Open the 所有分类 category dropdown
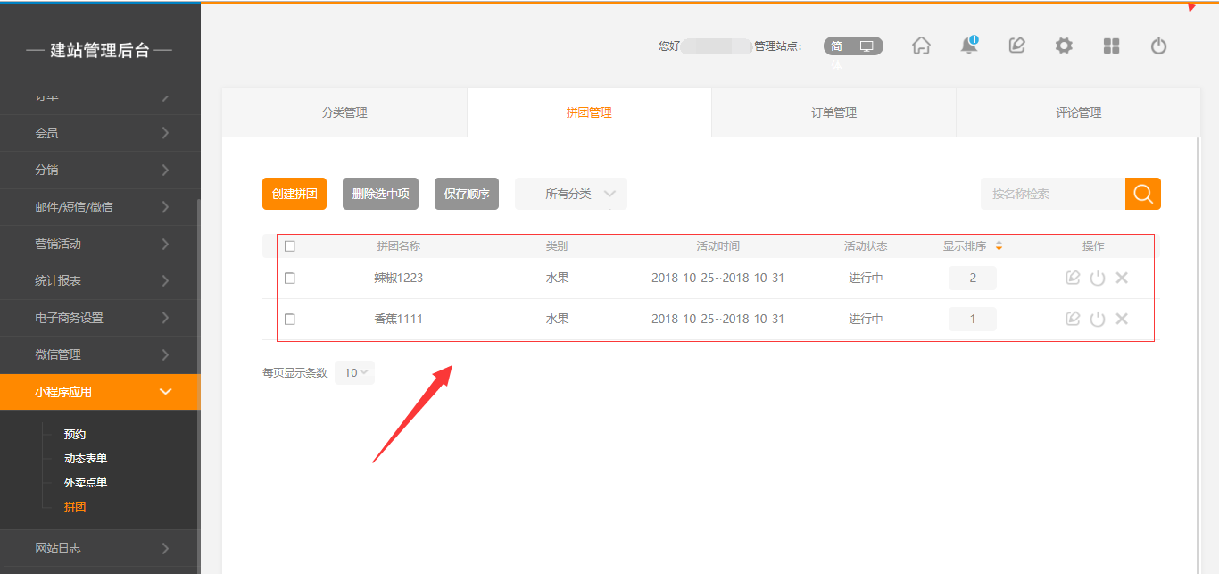 [x=571, y=194]
